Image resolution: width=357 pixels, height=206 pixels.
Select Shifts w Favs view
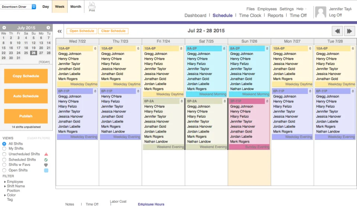point(4,165)
